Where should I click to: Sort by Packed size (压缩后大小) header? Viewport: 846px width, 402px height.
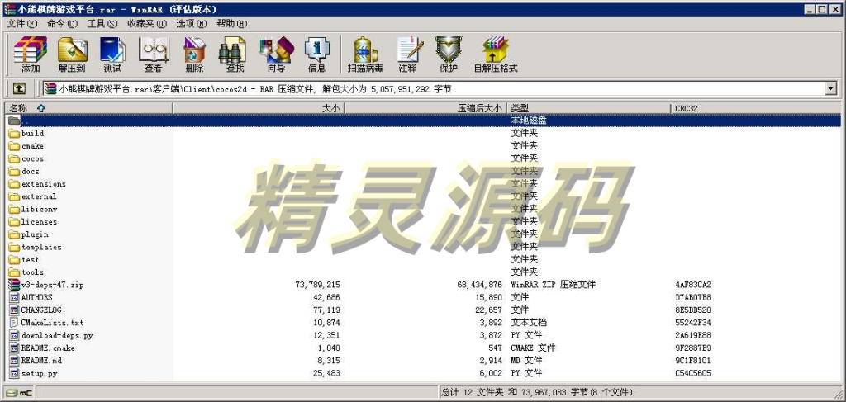425,108
